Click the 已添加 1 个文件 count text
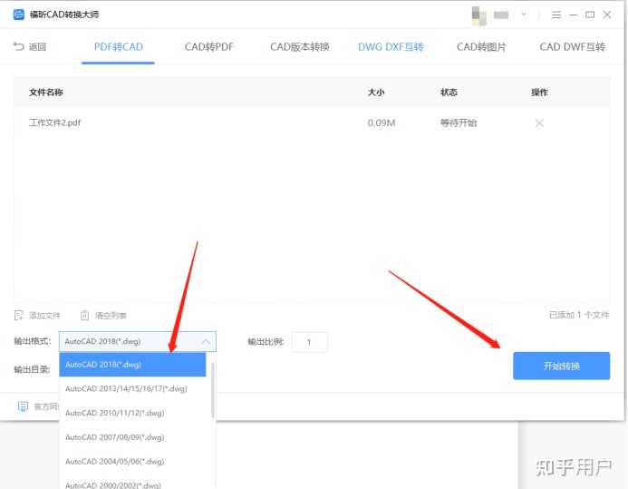This screenshot has height=489, width=628. click(x=579, y=315)
